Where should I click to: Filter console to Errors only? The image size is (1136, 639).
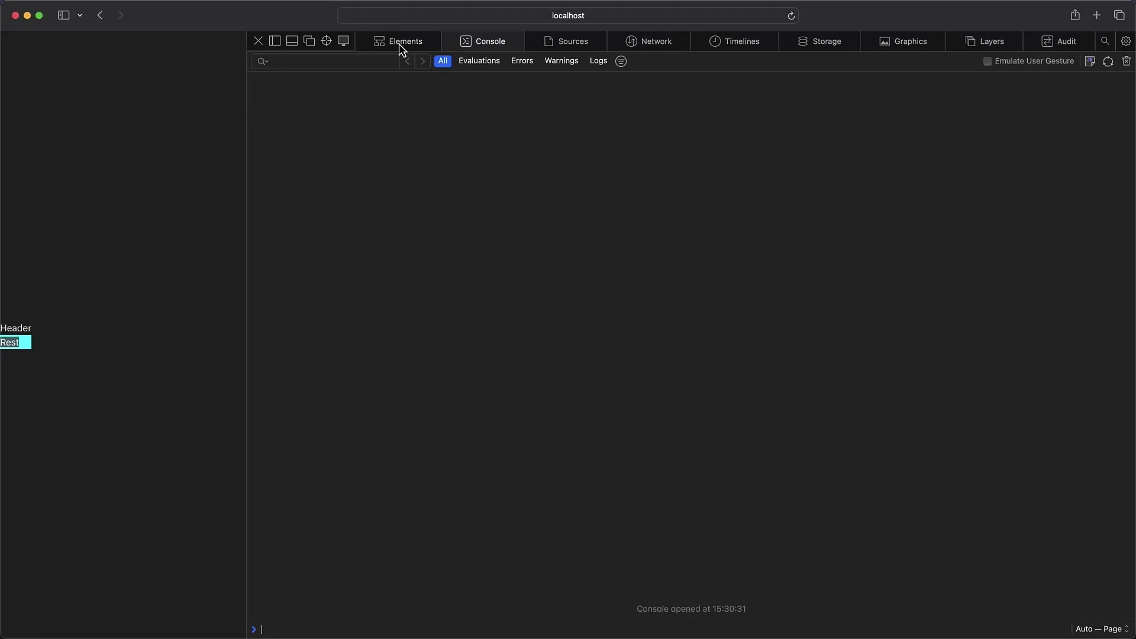pyautogui.click(x=522, y=61)
